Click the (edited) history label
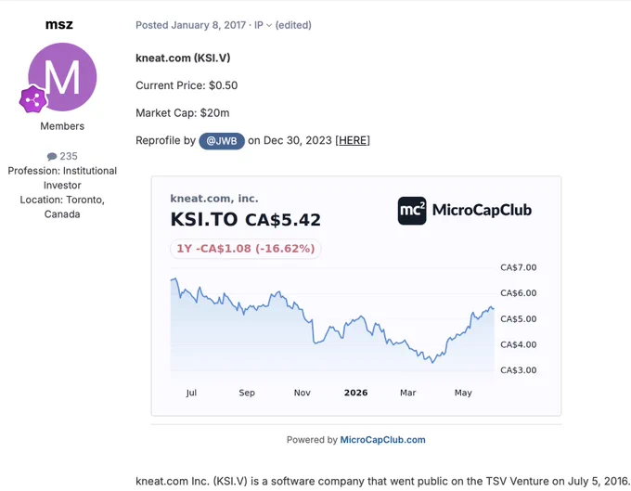This screenshot has width=631, height=491. click(293, 25)
